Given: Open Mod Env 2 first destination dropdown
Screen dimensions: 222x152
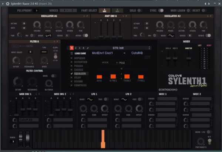Looking at the screenshot, I should (x=63, y=120).
